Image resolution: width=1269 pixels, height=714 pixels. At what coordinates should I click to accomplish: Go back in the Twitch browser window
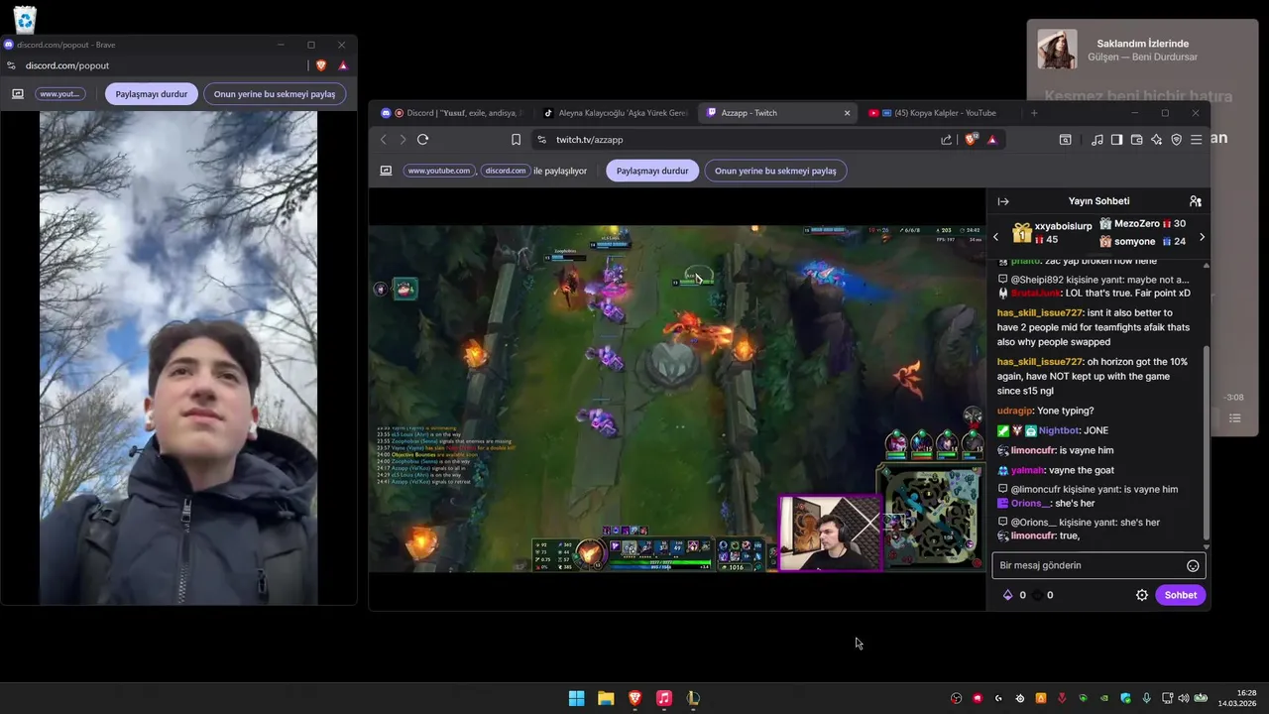(x=384, y=140)
